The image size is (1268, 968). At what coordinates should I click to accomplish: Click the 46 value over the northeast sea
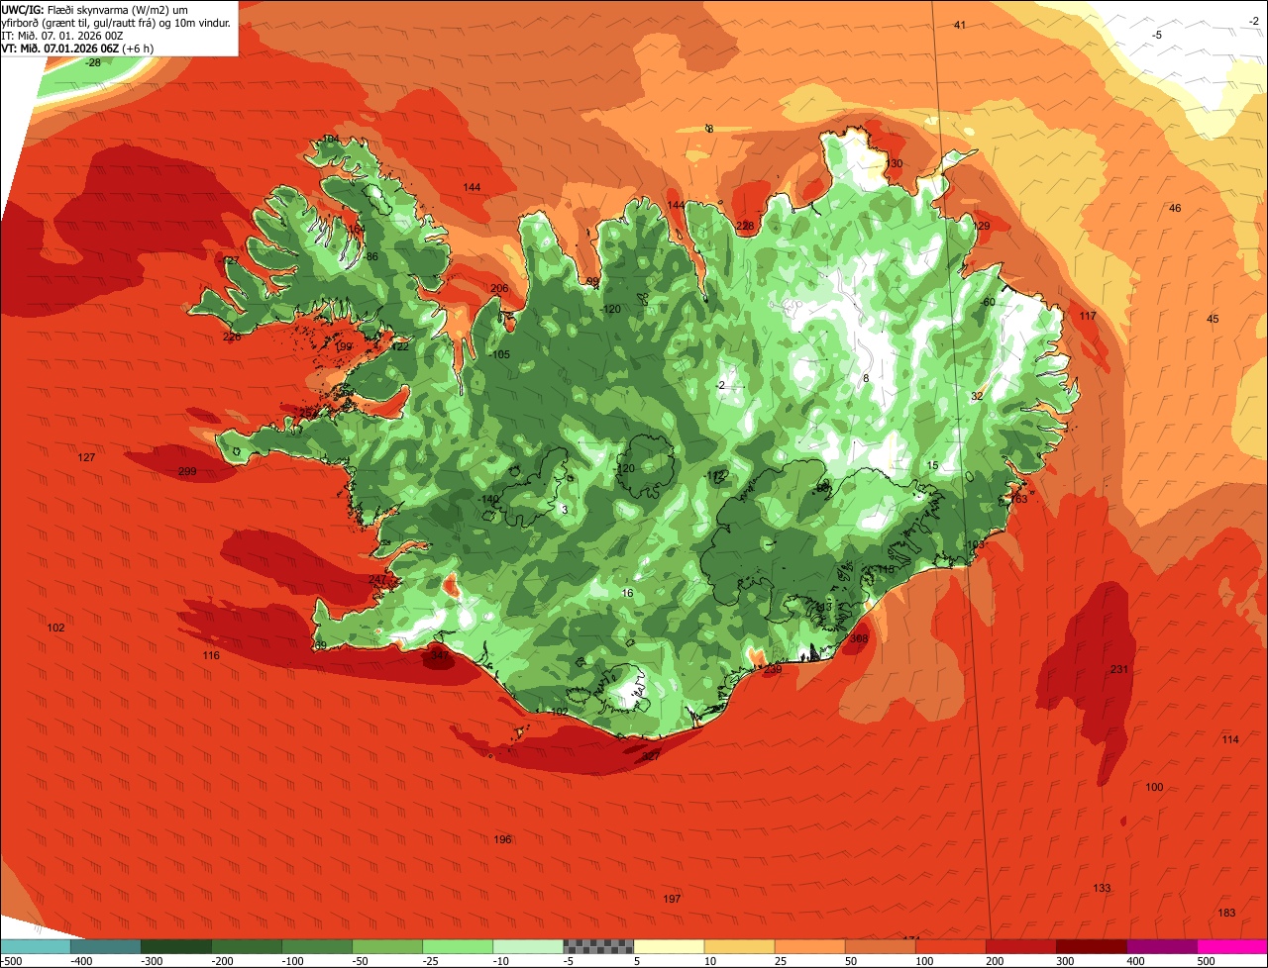tap(1175, 208)
